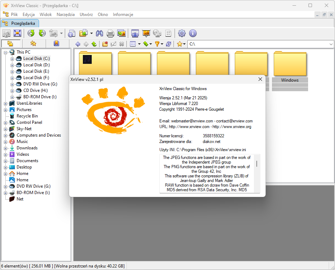Open the Okno menu
335x270 pixels.
click(103, 14)
